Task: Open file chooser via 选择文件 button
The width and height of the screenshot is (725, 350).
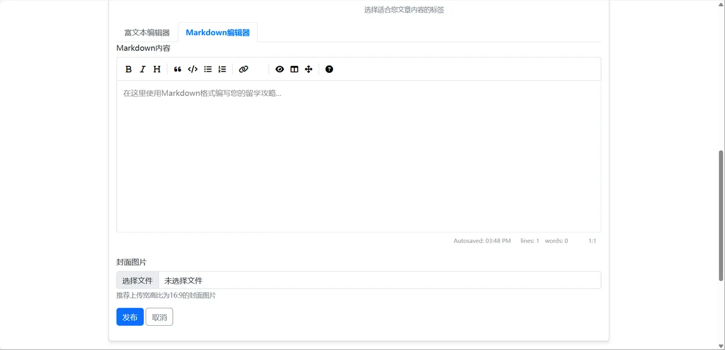Action: pos(138,281)
